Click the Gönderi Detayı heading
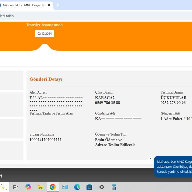Viewport: 192px width, 192px height. click(x=46, y=79)
